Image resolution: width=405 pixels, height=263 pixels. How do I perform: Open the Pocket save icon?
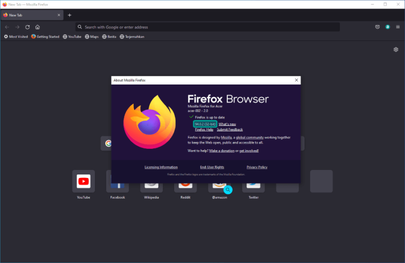(x=377, y=27)
